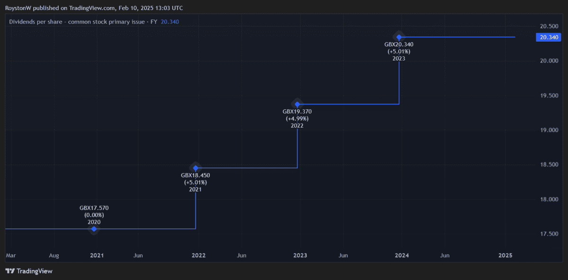The height and width of the screenshot is (280, 568).
Task: Click the TradingView logo icon
Action: 9,271
